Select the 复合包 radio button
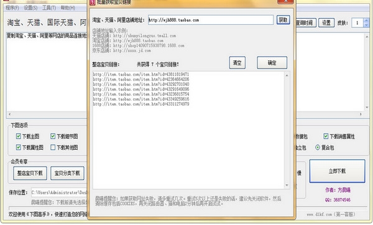Image resolution: width=373 pixels, height=225 pixels. [318, 147]
